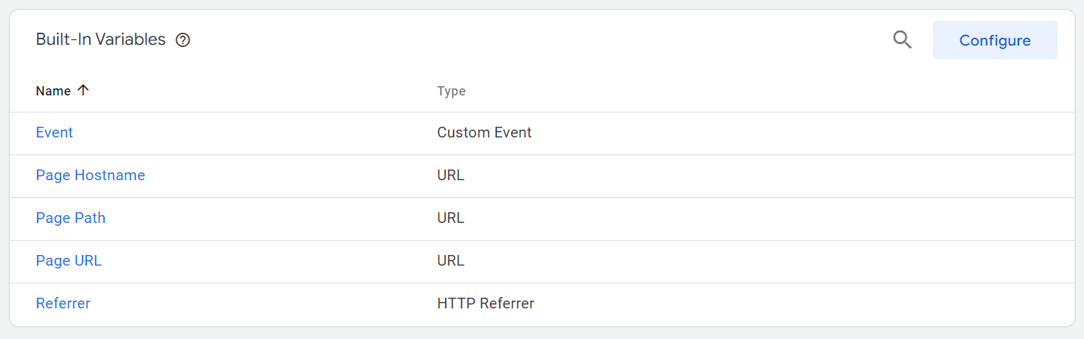Click the HTTP Referrer type cell
1084x339 pixels.
[486, 303]
